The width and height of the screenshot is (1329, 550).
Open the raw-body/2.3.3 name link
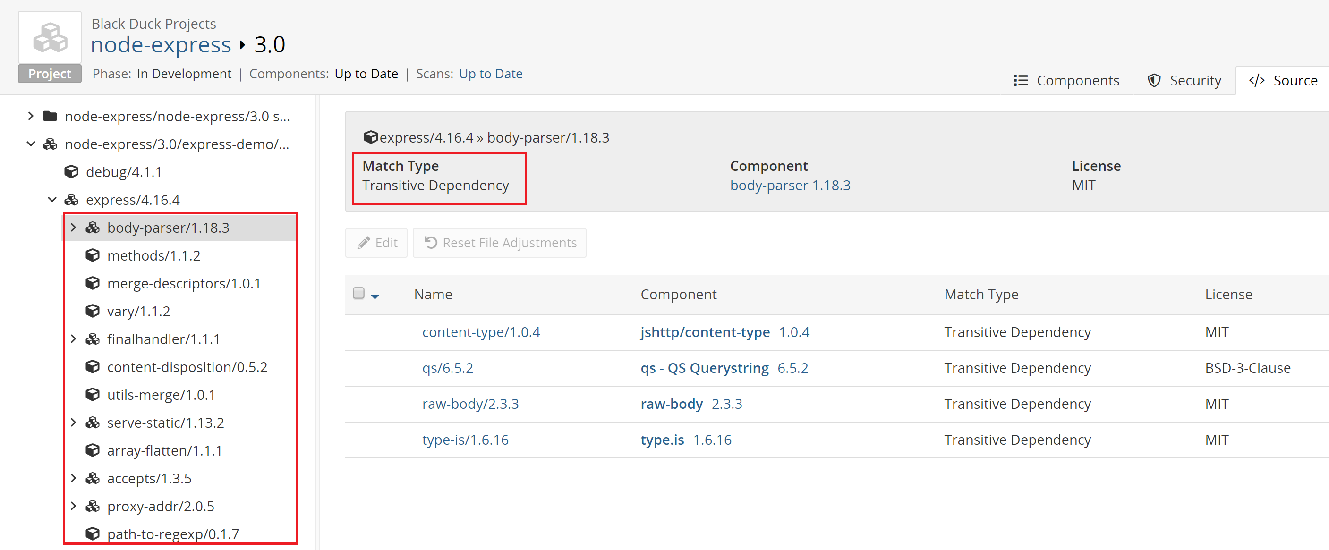tap(470, 404)
